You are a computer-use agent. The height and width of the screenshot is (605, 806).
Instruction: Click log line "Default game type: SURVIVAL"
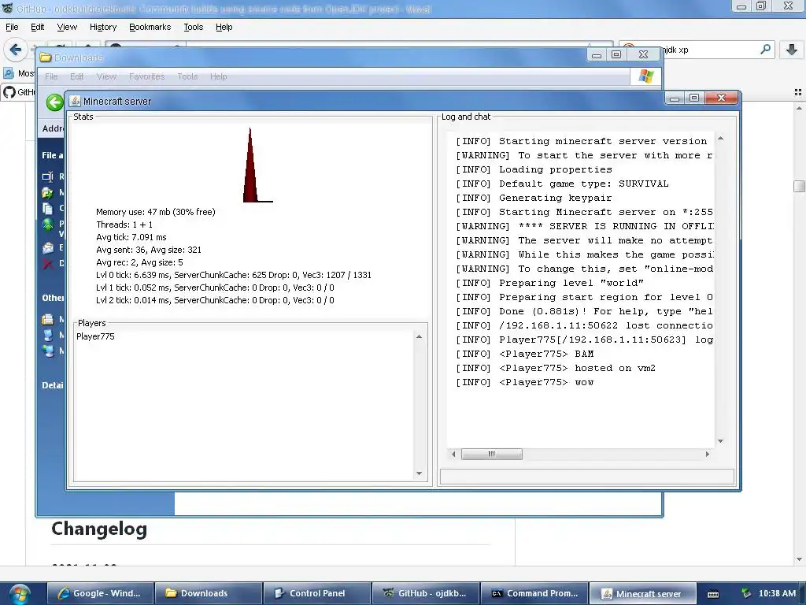point(562,184)
